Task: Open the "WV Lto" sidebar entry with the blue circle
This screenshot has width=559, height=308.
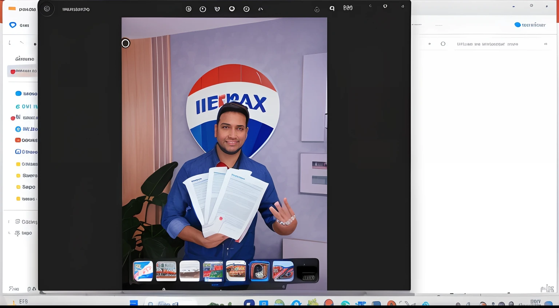Action: [26, 129]
